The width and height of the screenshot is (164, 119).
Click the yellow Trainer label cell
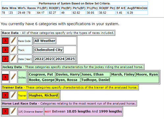pyautogui.click(x=22, y=95)
